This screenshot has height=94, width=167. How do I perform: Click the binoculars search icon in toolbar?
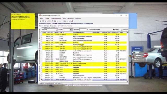coord(65,21)
